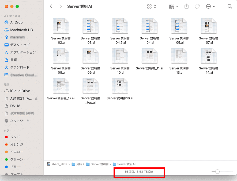This screenshot has height=181, width=237.
Task: Go forward with the right chevron
Action: 61,6
